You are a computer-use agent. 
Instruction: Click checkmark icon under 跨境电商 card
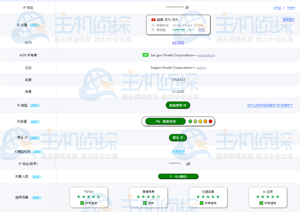pyautogui.click(x=145, y=203)
